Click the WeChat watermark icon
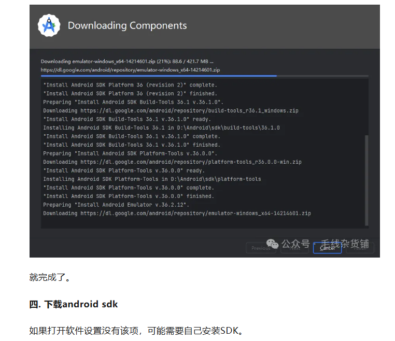Screen dimensions: 395x341 pos(272,244)
